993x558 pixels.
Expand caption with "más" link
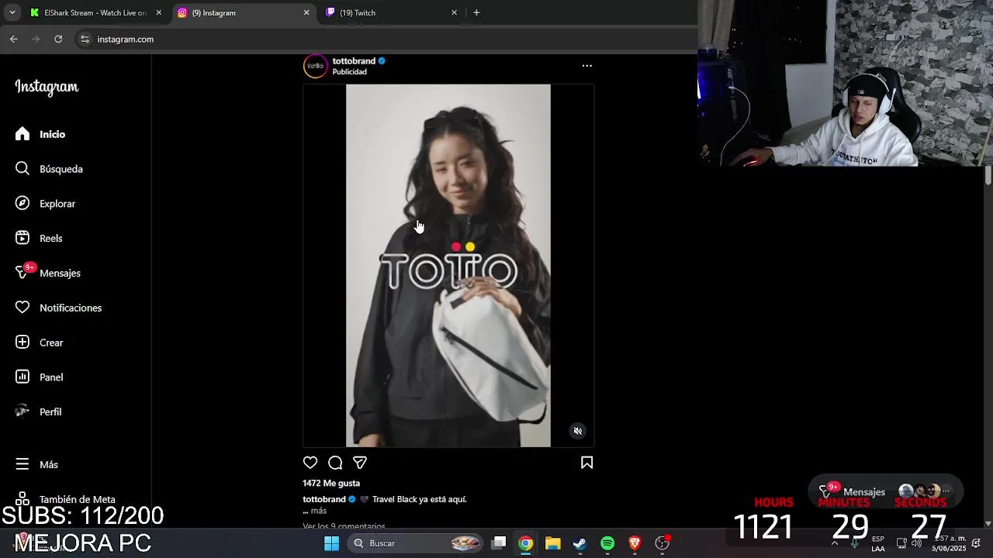318,511
